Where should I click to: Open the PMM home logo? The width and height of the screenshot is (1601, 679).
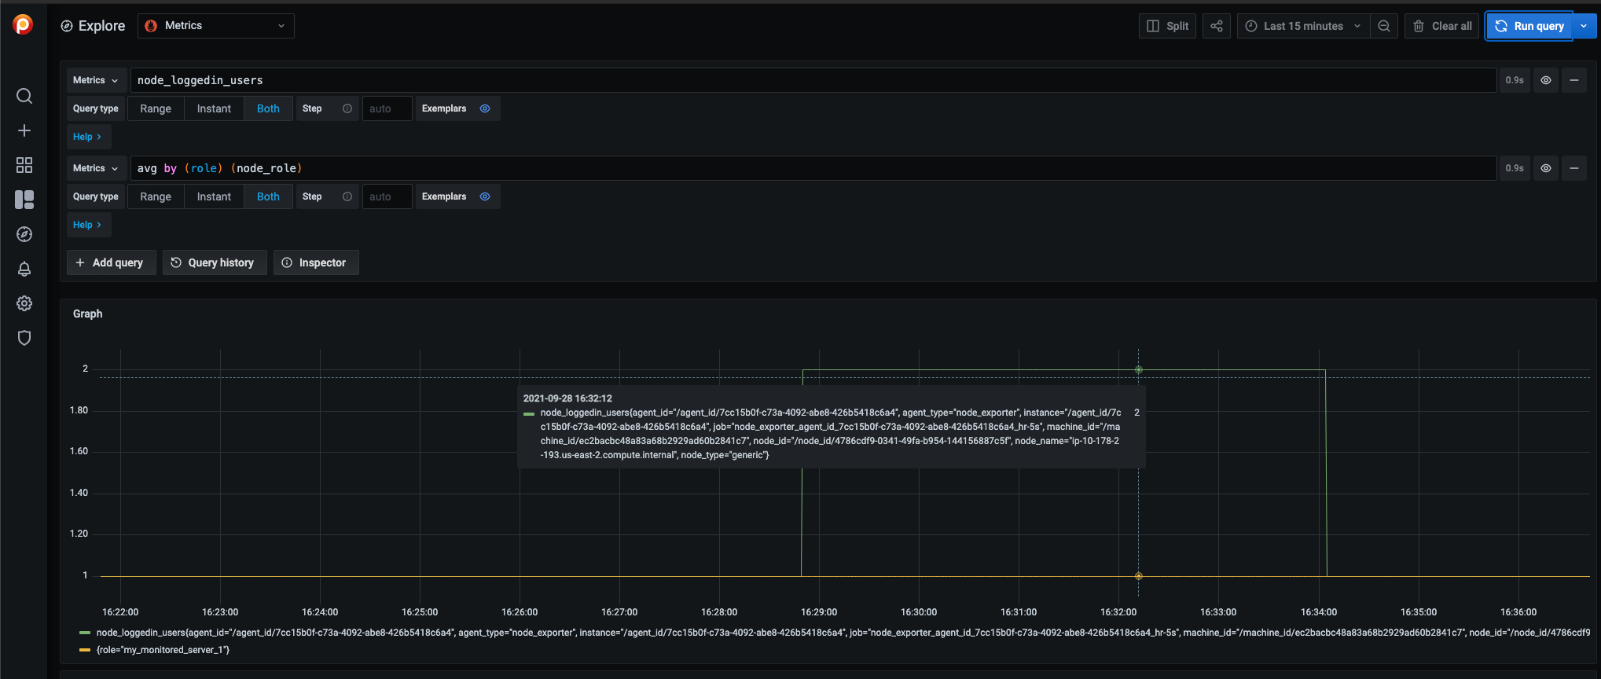coord(24,25)
